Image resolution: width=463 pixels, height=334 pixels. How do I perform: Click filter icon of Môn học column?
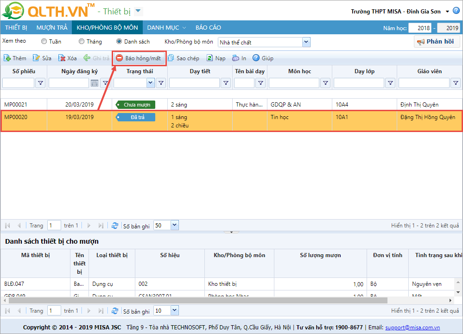[x=325, y=83]
